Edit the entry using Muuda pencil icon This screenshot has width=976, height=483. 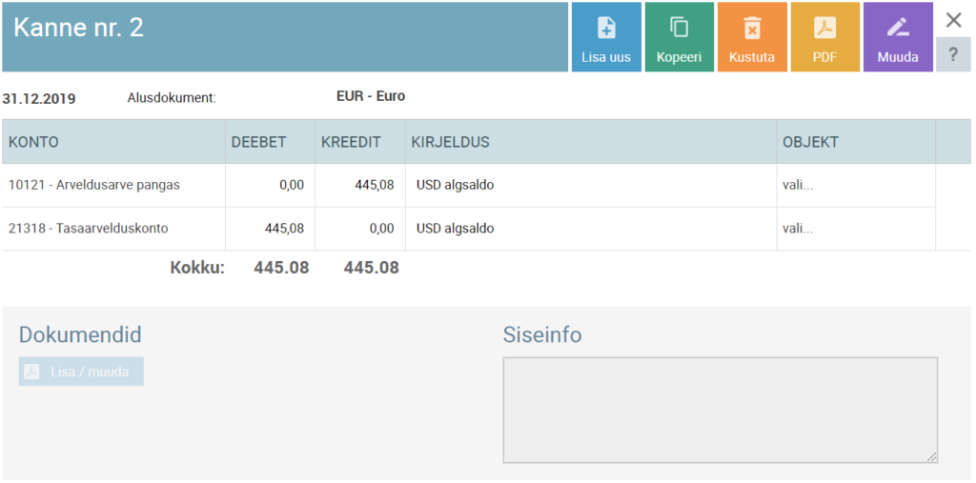897,29
